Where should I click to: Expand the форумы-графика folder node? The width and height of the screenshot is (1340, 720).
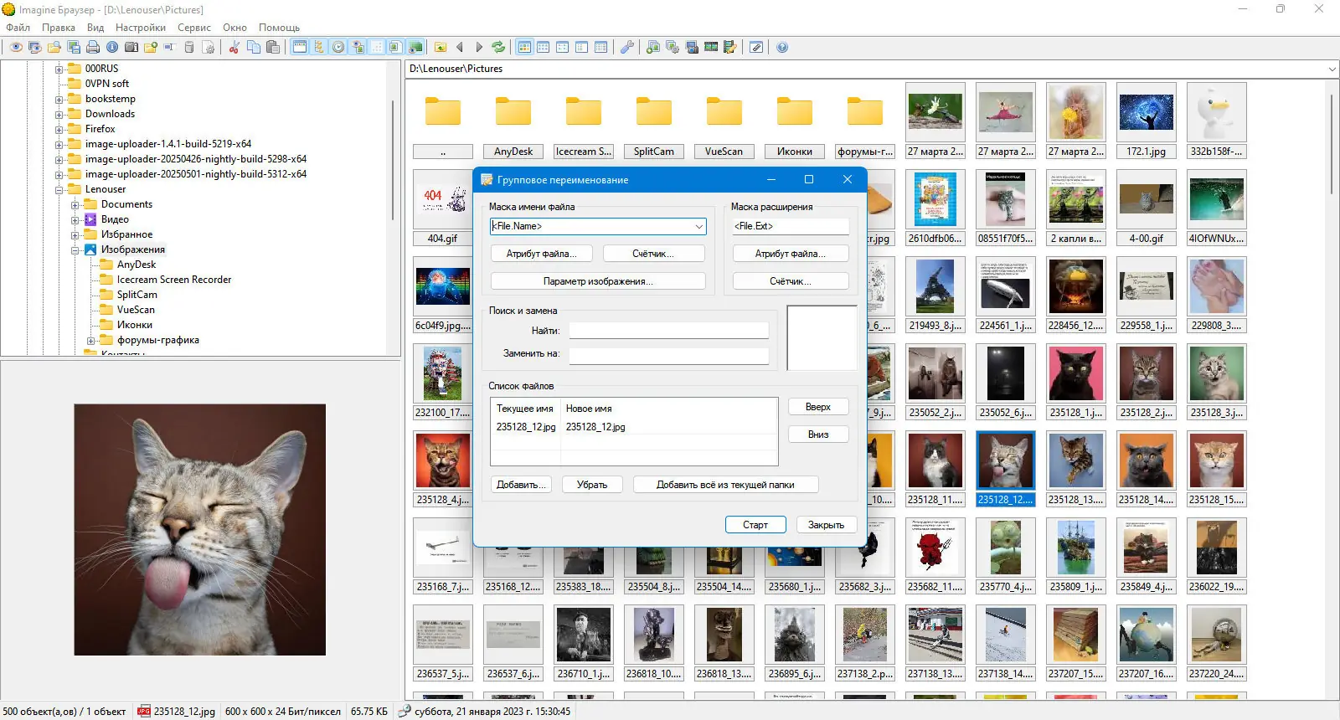click(91, 340)
